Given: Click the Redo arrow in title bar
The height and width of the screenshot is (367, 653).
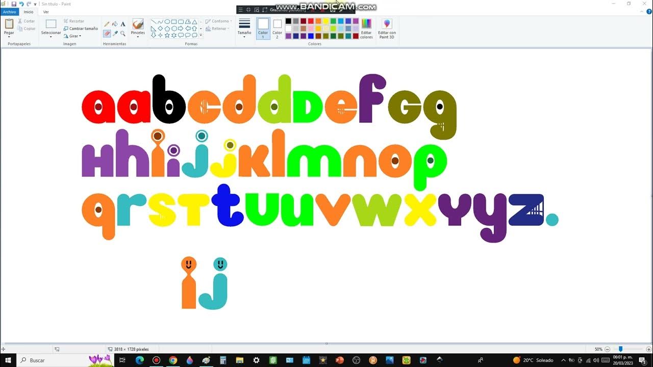Looking at the screenshot, I should click(x=29, y=4).
